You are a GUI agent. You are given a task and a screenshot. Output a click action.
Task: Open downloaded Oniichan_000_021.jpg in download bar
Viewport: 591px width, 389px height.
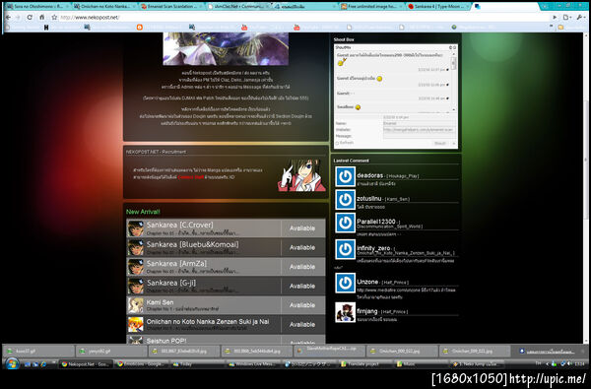coord(475,351)
